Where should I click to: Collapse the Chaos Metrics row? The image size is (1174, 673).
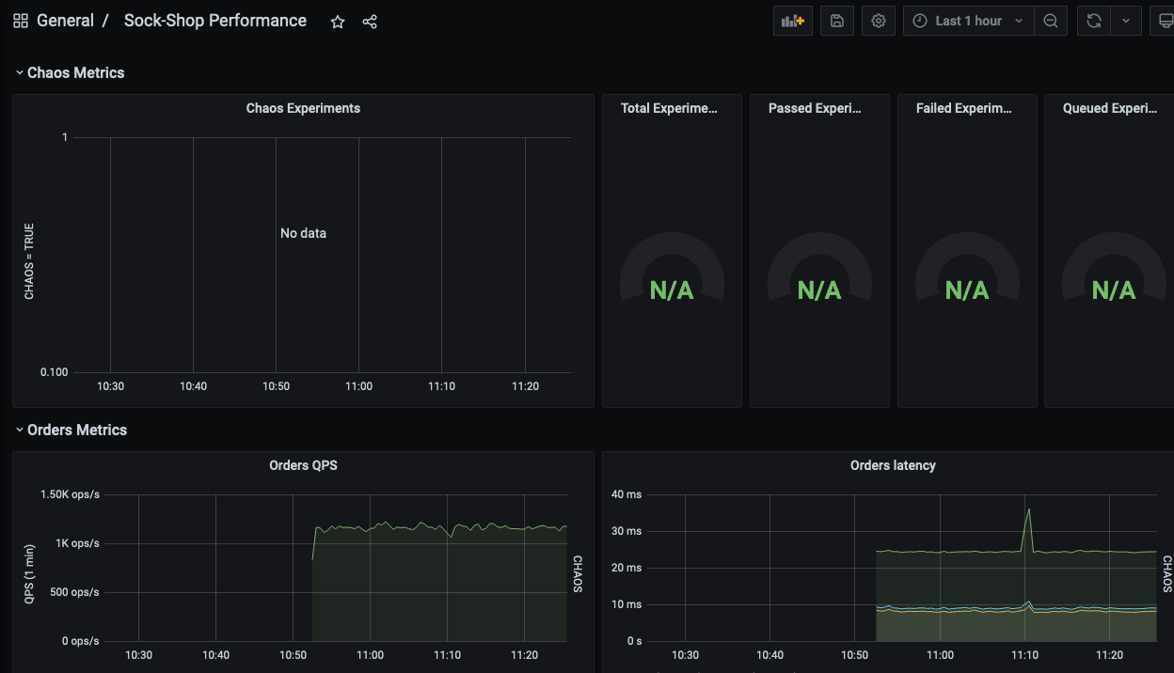[70, 72]
